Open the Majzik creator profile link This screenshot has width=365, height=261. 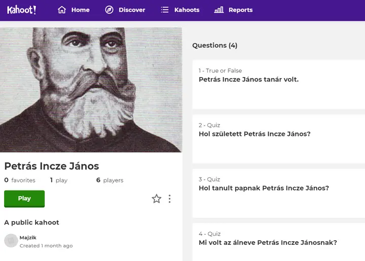28,238
